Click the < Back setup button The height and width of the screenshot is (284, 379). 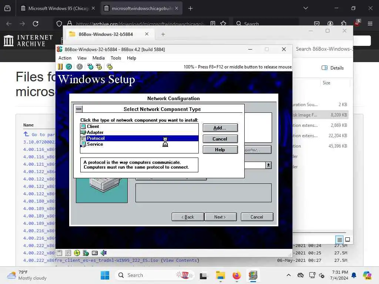click(x=188, y=217)
